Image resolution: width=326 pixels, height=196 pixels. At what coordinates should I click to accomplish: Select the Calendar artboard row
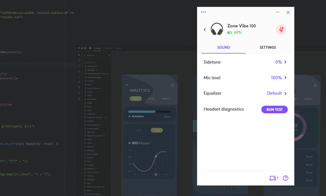(89, 81)
